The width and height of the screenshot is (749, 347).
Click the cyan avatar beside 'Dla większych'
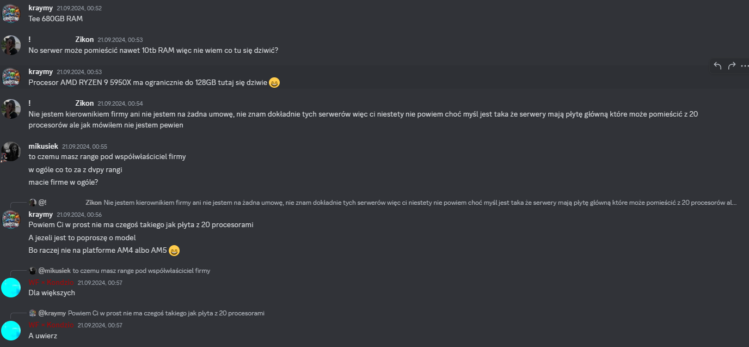(x=11, y=288)
